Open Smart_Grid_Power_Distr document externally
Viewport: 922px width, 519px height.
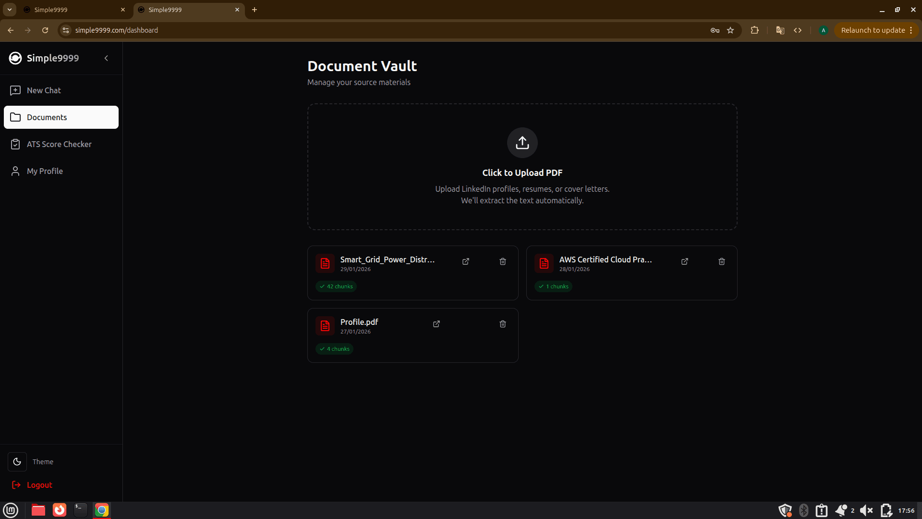point(466,261)
